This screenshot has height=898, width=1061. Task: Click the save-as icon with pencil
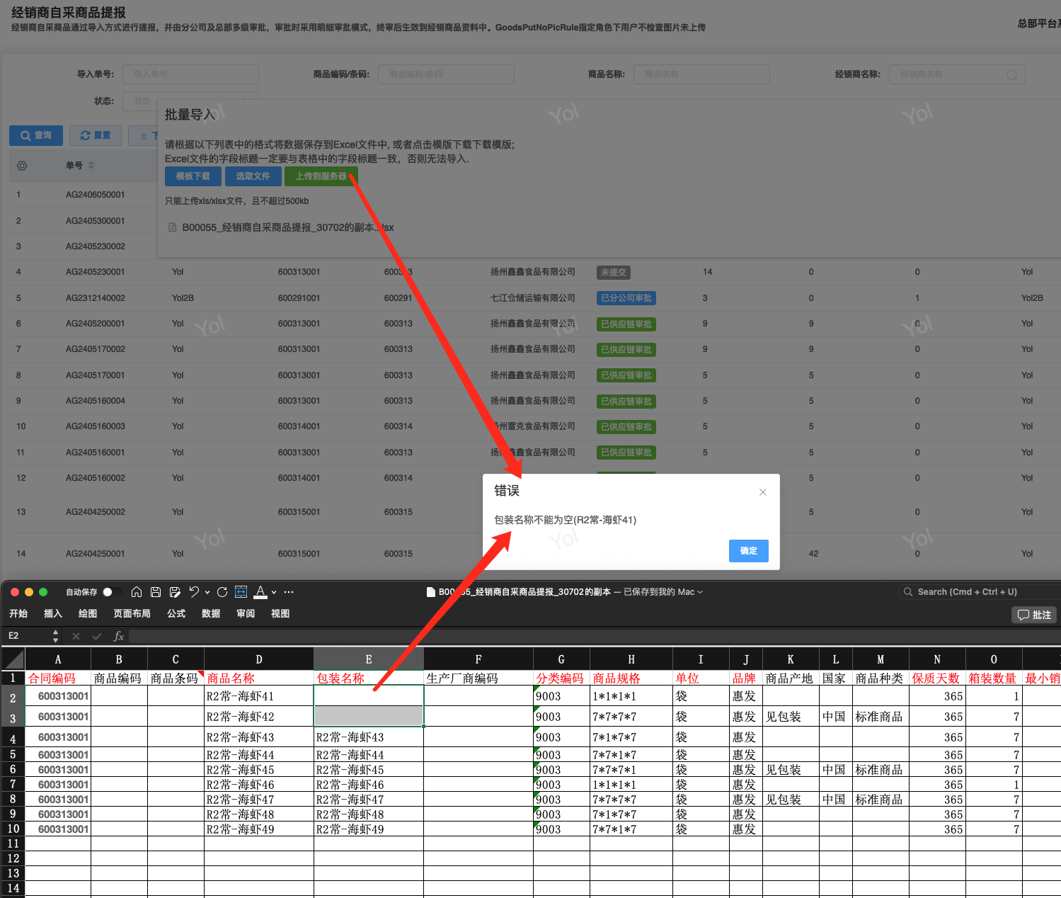pos(175,592)
